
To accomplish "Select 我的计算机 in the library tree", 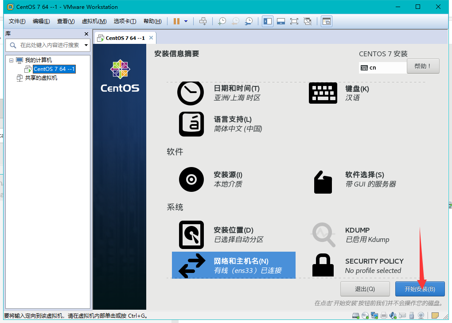I will (x=39, y=60).
